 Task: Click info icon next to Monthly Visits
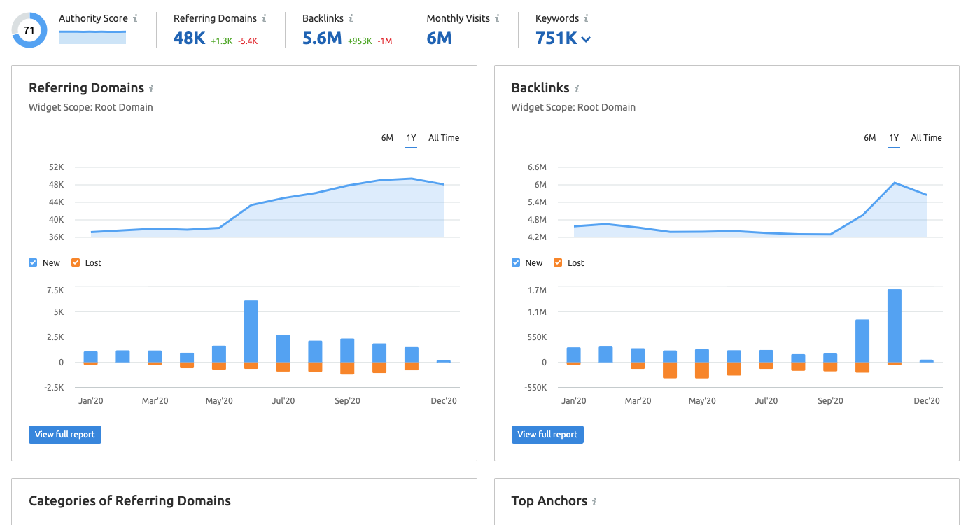point(497,19)
